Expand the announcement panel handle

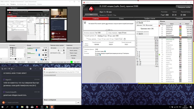[109, 30]
